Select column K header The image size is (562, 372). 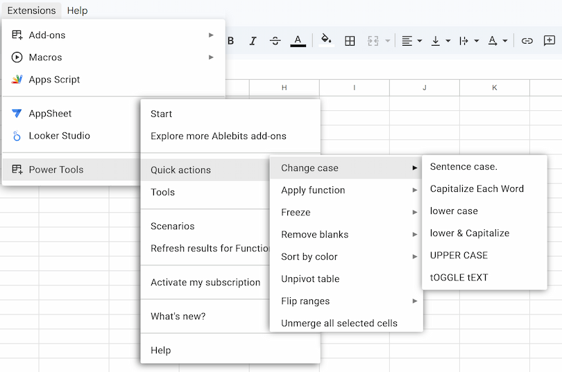tap(495, 88)
